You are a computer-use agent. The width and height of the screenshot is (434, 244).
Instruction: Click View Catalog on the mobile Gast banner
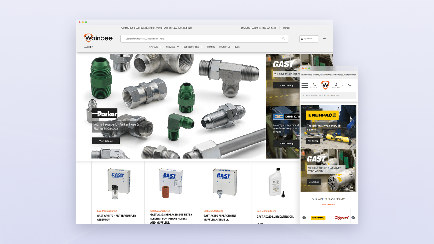(314, 182)
